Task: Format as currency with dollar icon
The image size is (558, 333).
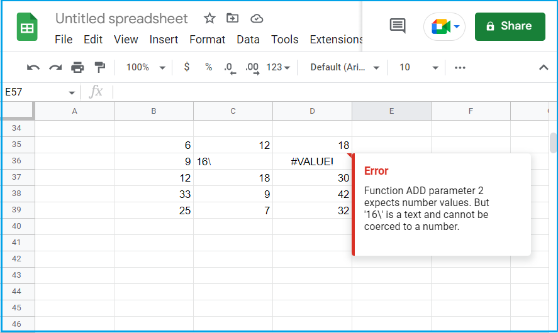Action: 186,67
